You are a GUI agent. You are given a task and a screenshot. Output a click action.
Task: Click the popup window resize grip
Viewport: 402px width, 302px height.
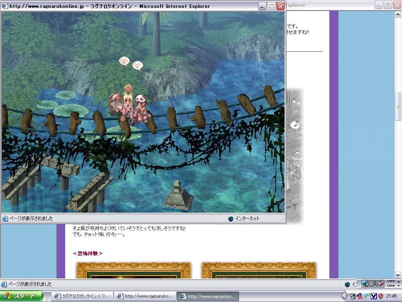(283, 220)
